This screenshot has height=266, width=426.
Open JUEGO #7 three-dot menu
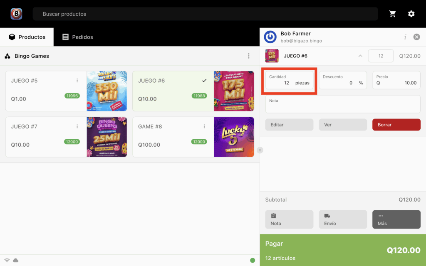click(x=77, y=126)
